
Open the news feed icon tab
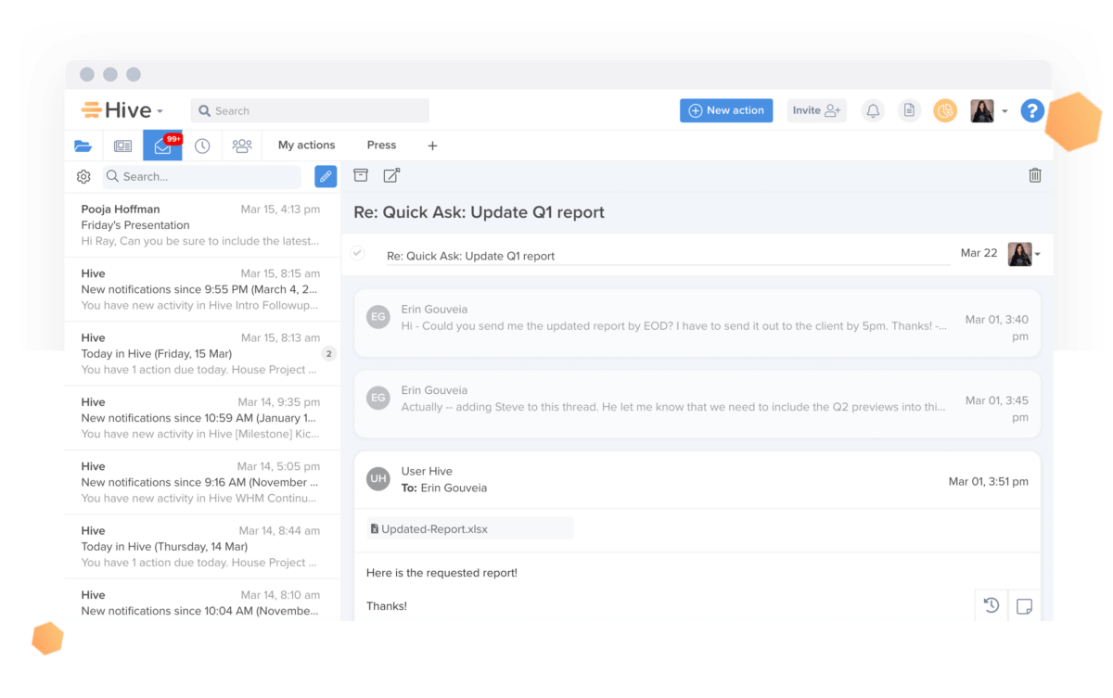(x=122, y=146)
